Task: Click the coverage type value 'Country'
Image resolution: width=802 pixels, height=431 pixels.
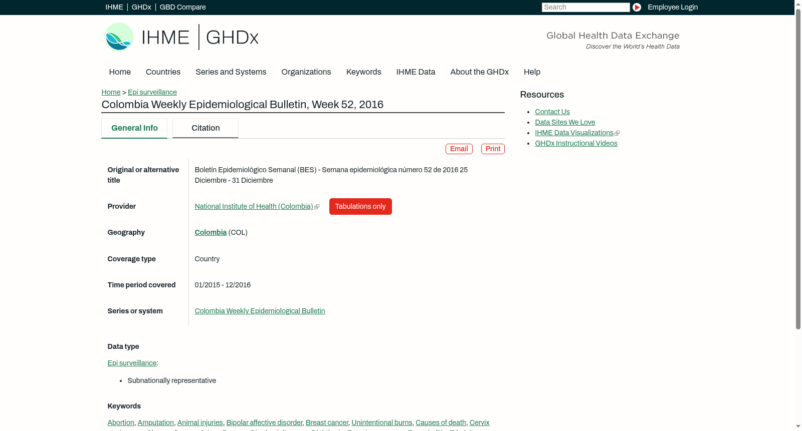Action: [207, 259]
